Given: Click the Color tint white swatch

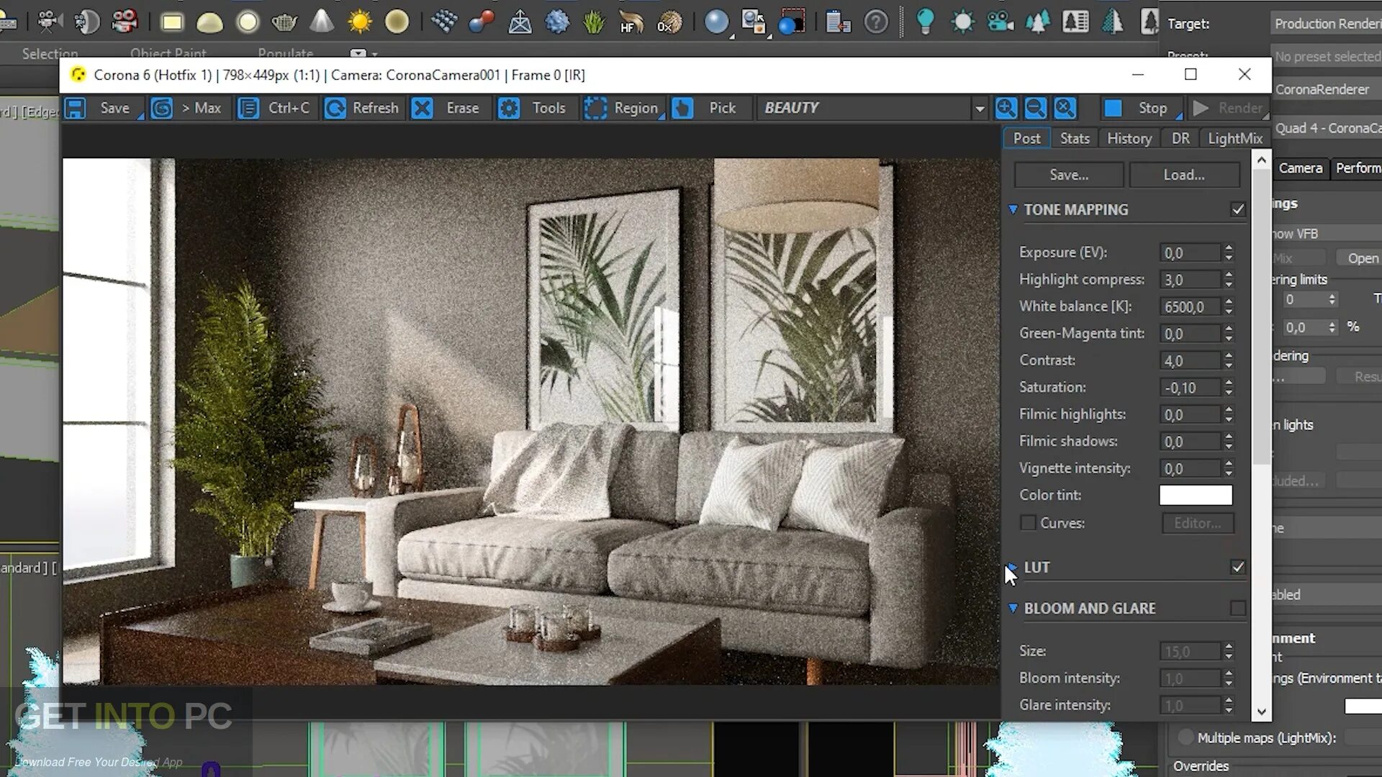Looking at the screenshot, I should 1195,495.
